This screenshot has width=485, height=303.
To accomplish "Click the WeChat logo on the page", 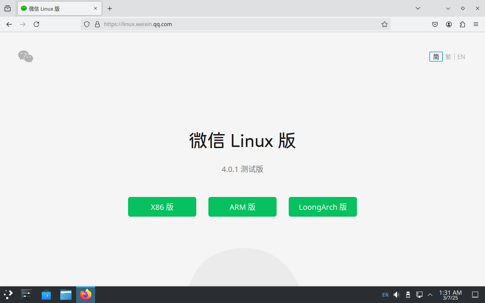I will click(x=26, y=56).
